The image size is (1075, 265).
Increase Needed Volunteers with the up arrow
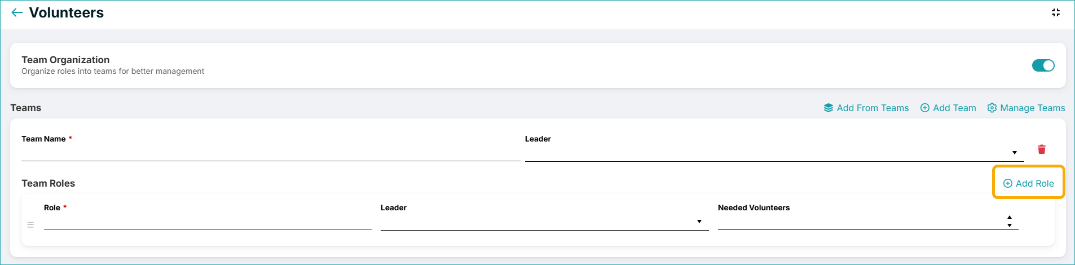pyautogui.click(x=1010, y=217)
